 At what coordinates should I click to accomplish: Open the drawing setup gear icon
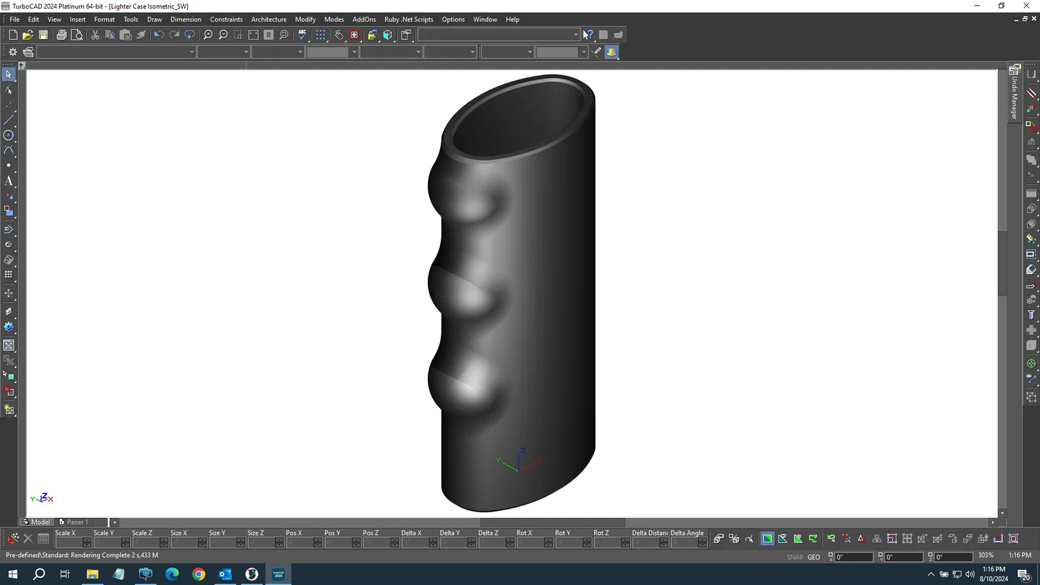coord(12,52)
